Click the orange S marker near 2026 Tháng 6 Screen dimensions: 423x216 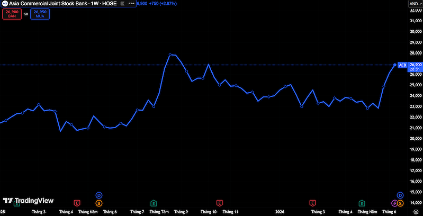click(400, 203)
